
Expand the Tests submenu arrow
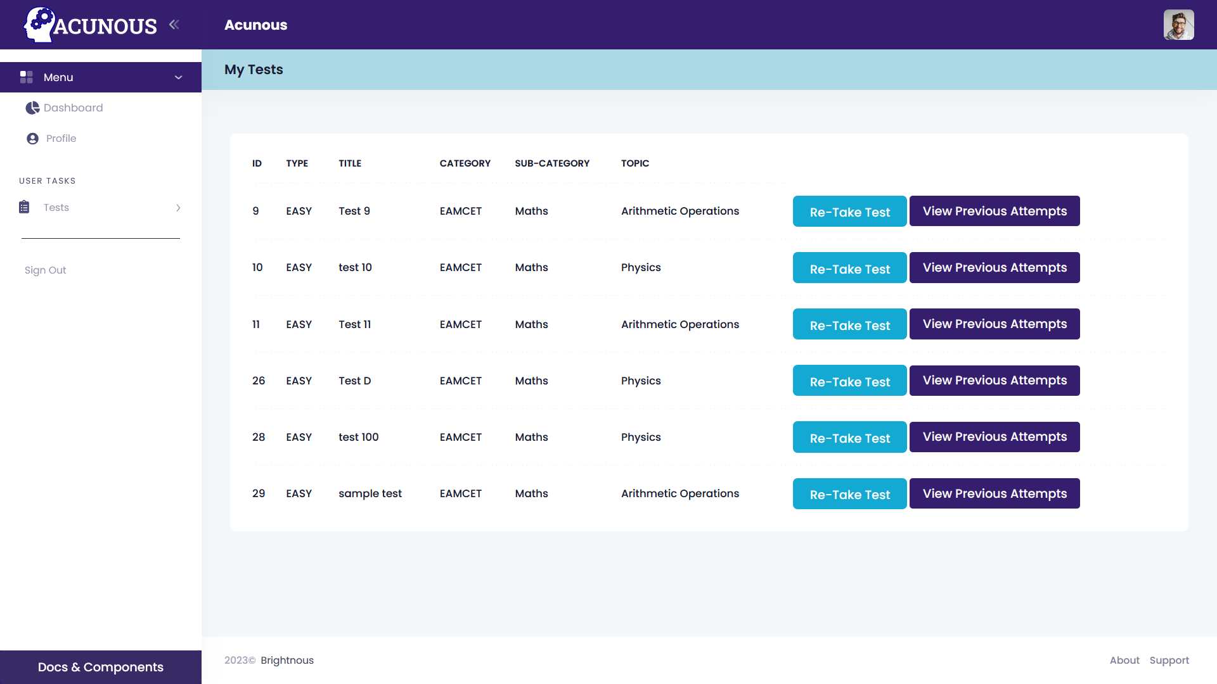click(178, 208)
